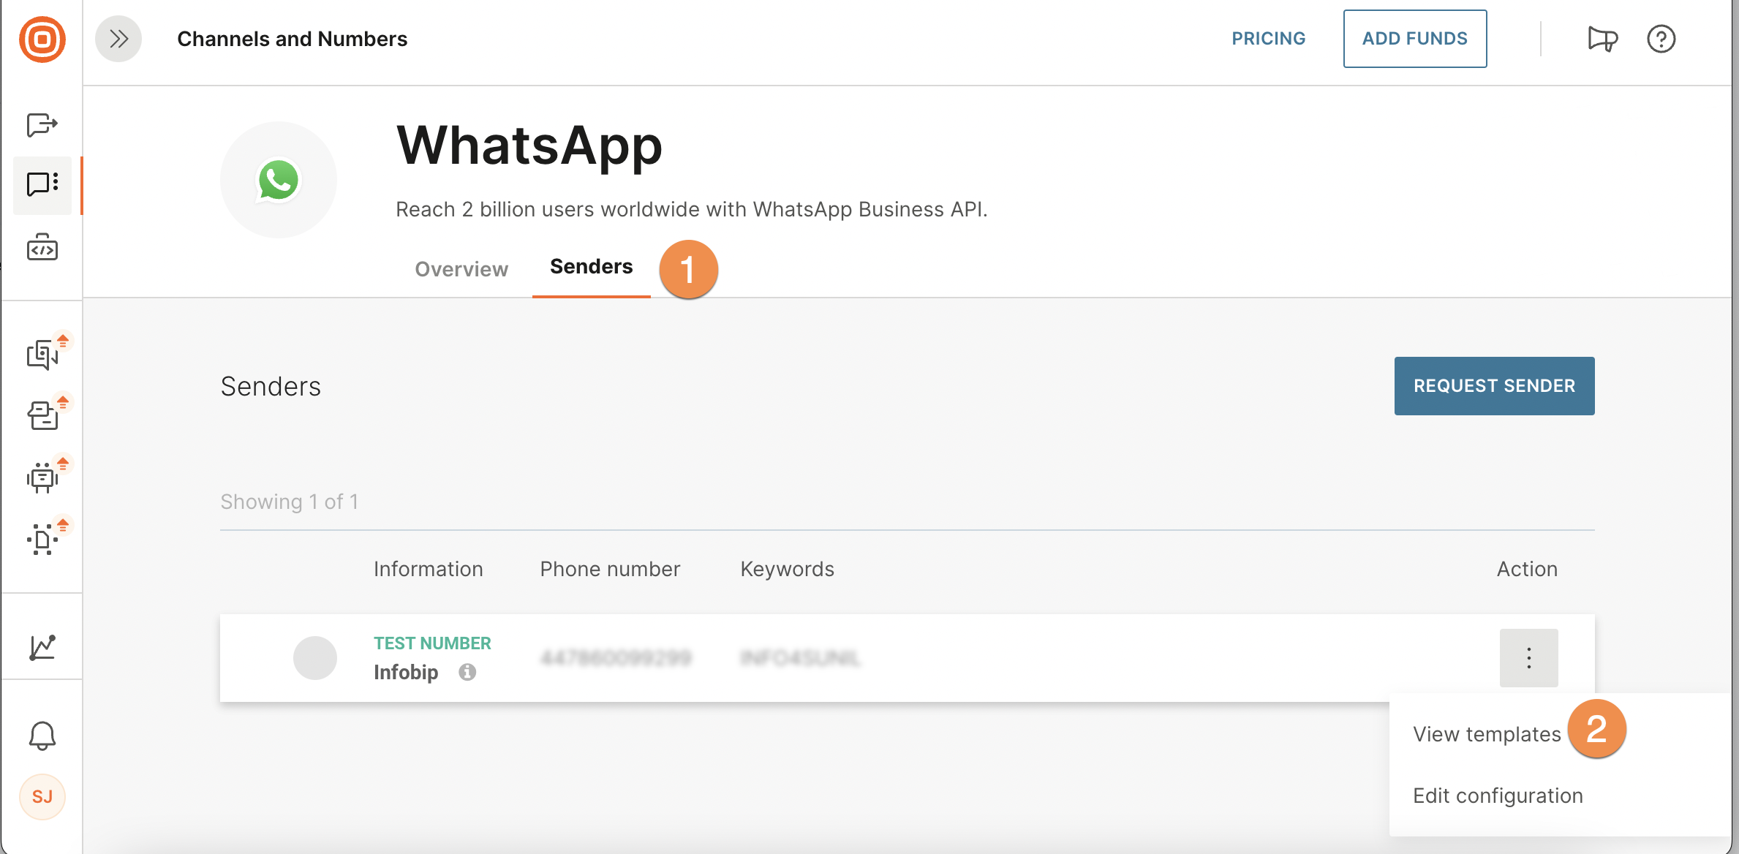Open Channels and Numbers sidebar icon
The height and width of the screenshot is (854, 1739).
(x=42, y=184)
